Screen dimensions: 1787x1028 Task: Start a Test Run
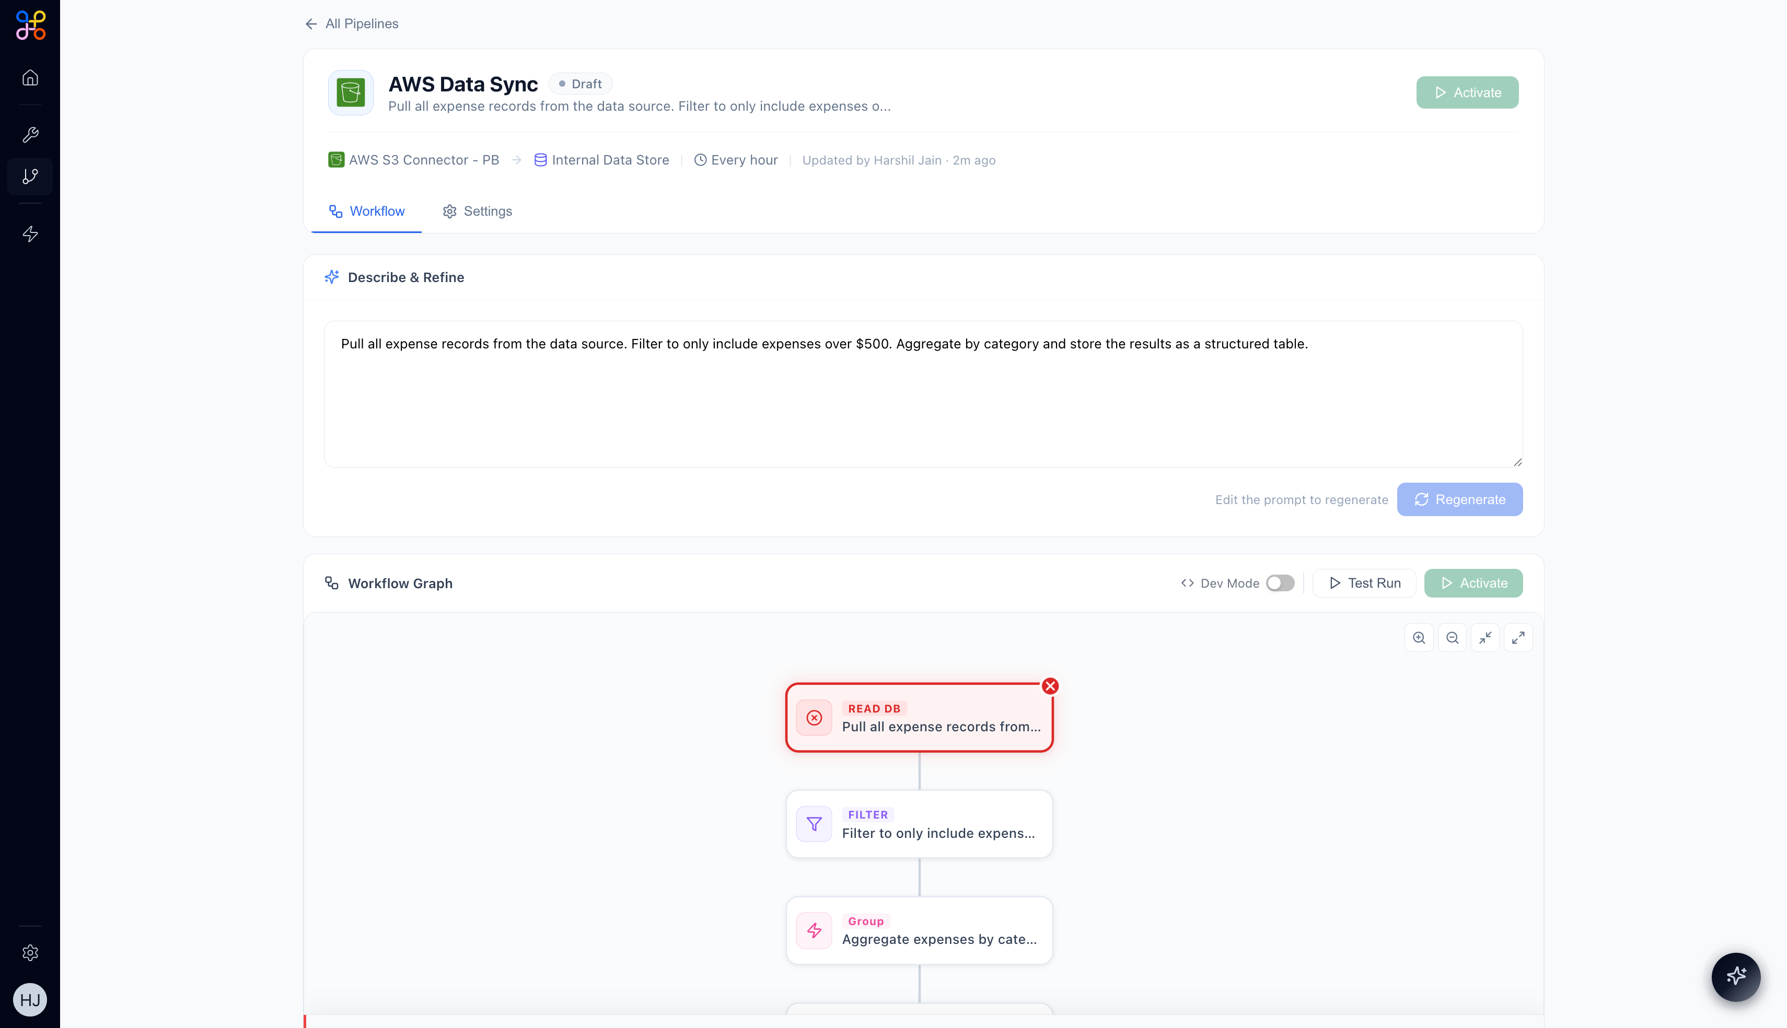click(1364, 583)
